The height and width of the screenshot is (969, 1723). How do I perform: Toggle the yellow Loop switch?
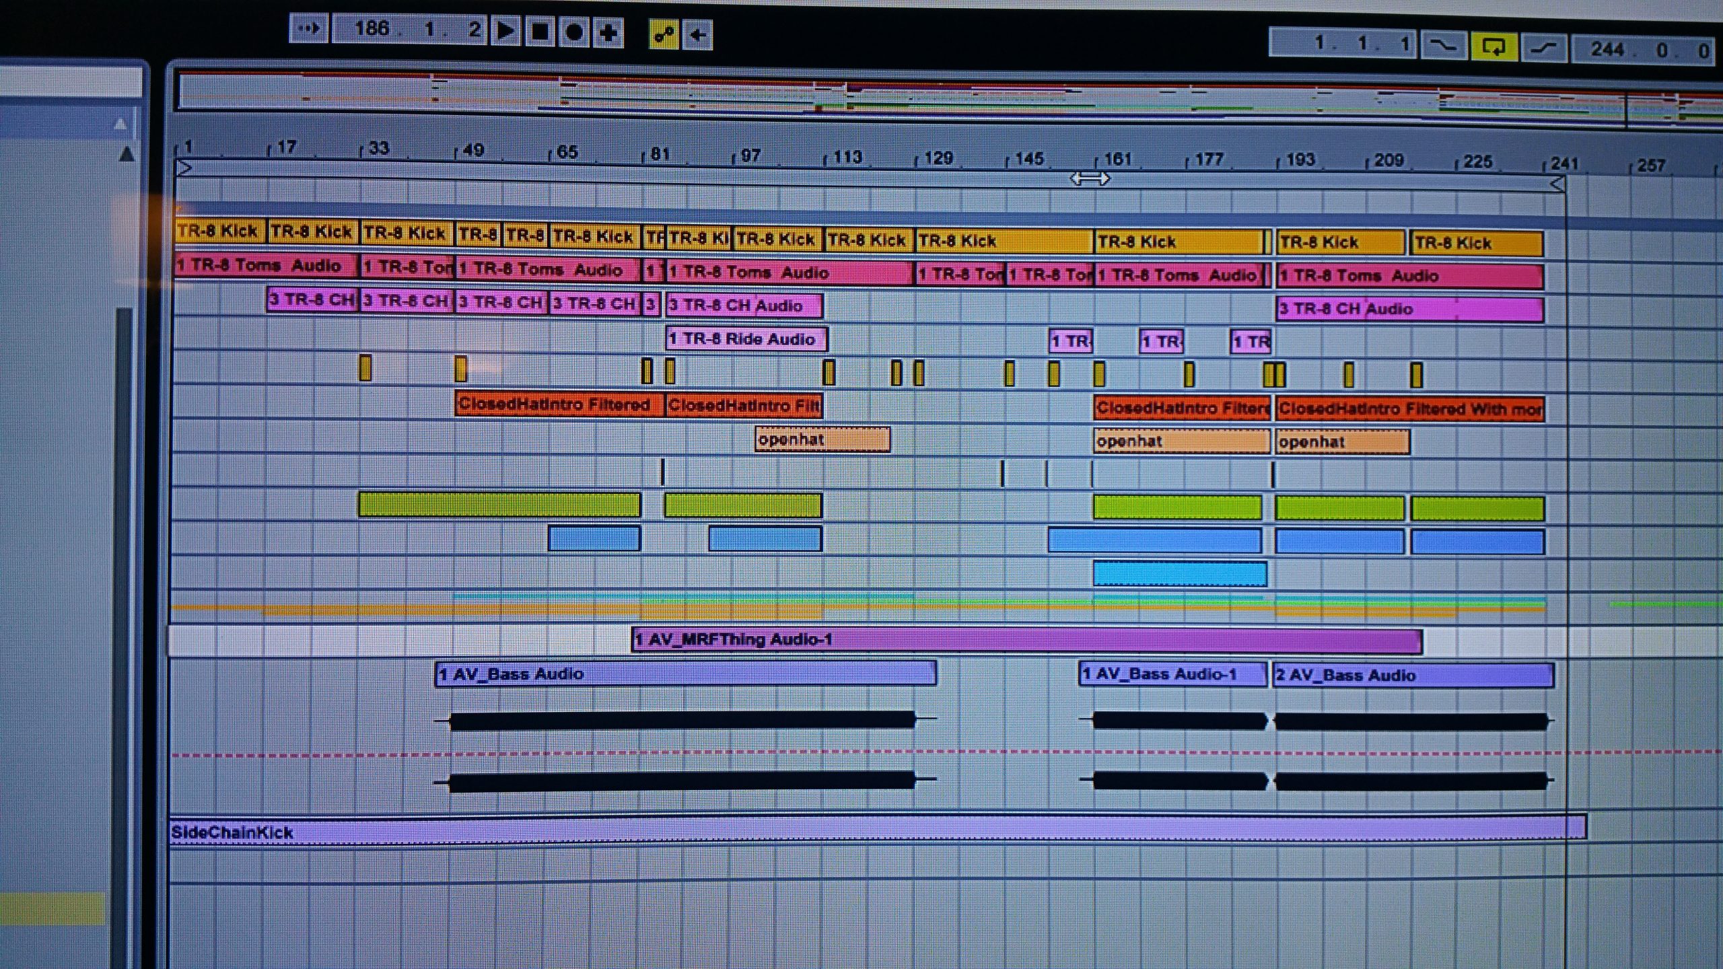pos(1493,48)
